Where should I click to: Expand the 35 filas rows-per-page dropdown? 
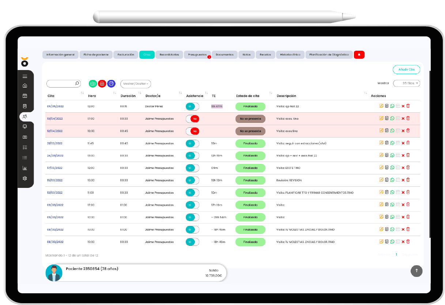(406, 83)
